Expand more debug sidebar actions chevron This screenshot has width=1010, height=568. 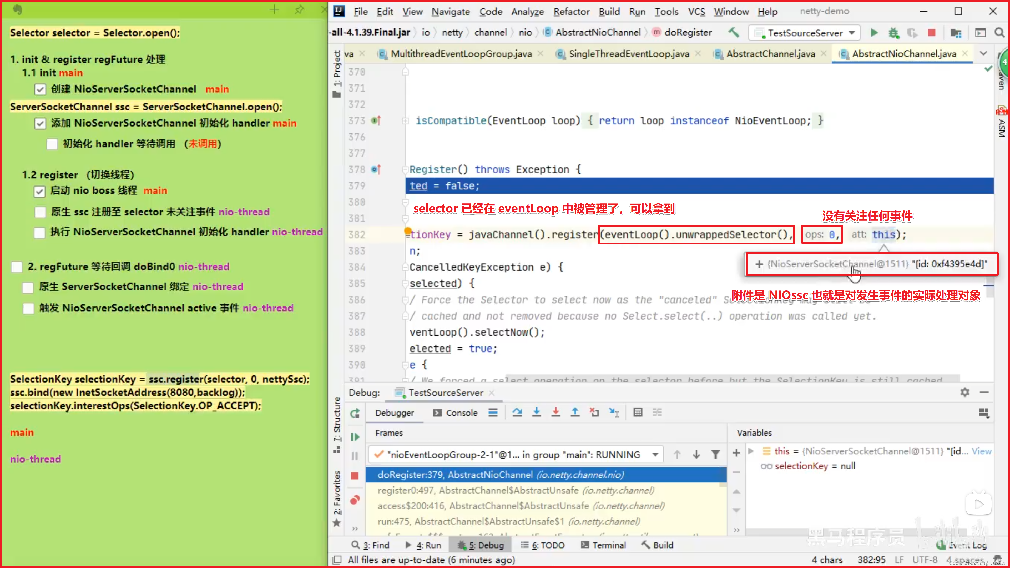tap(355, 529)
